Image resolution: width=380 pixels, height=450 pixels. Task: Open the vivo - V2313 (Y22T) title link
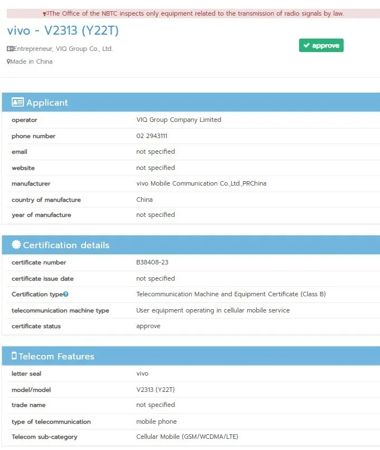click(62, 30)
